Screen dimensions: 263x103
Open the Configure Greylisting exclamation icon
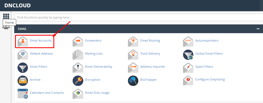tap(188, 80)
